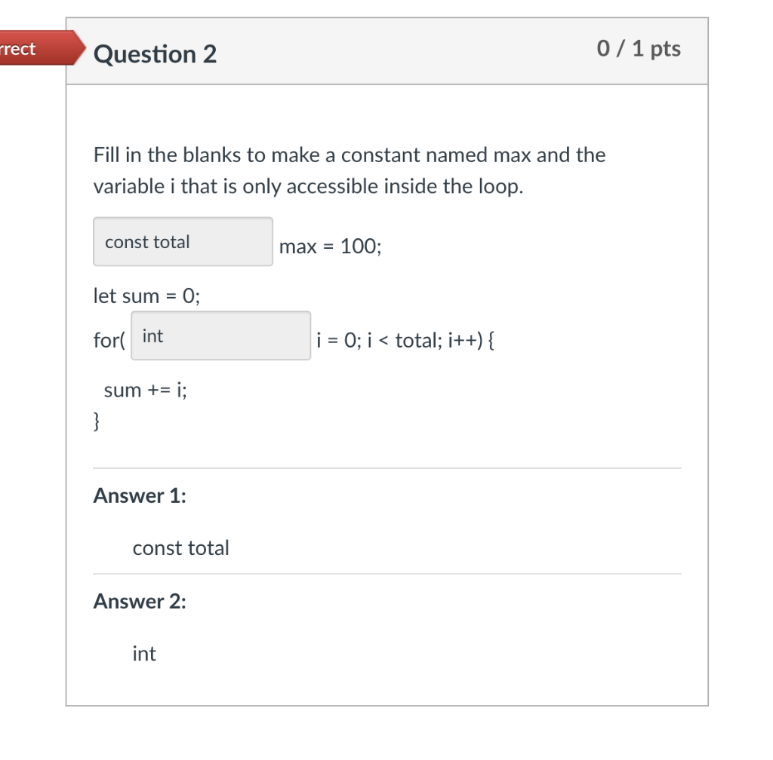773x760 pixels.
Task: Click the 'max = 100;' code text
Action: point(329,247)
